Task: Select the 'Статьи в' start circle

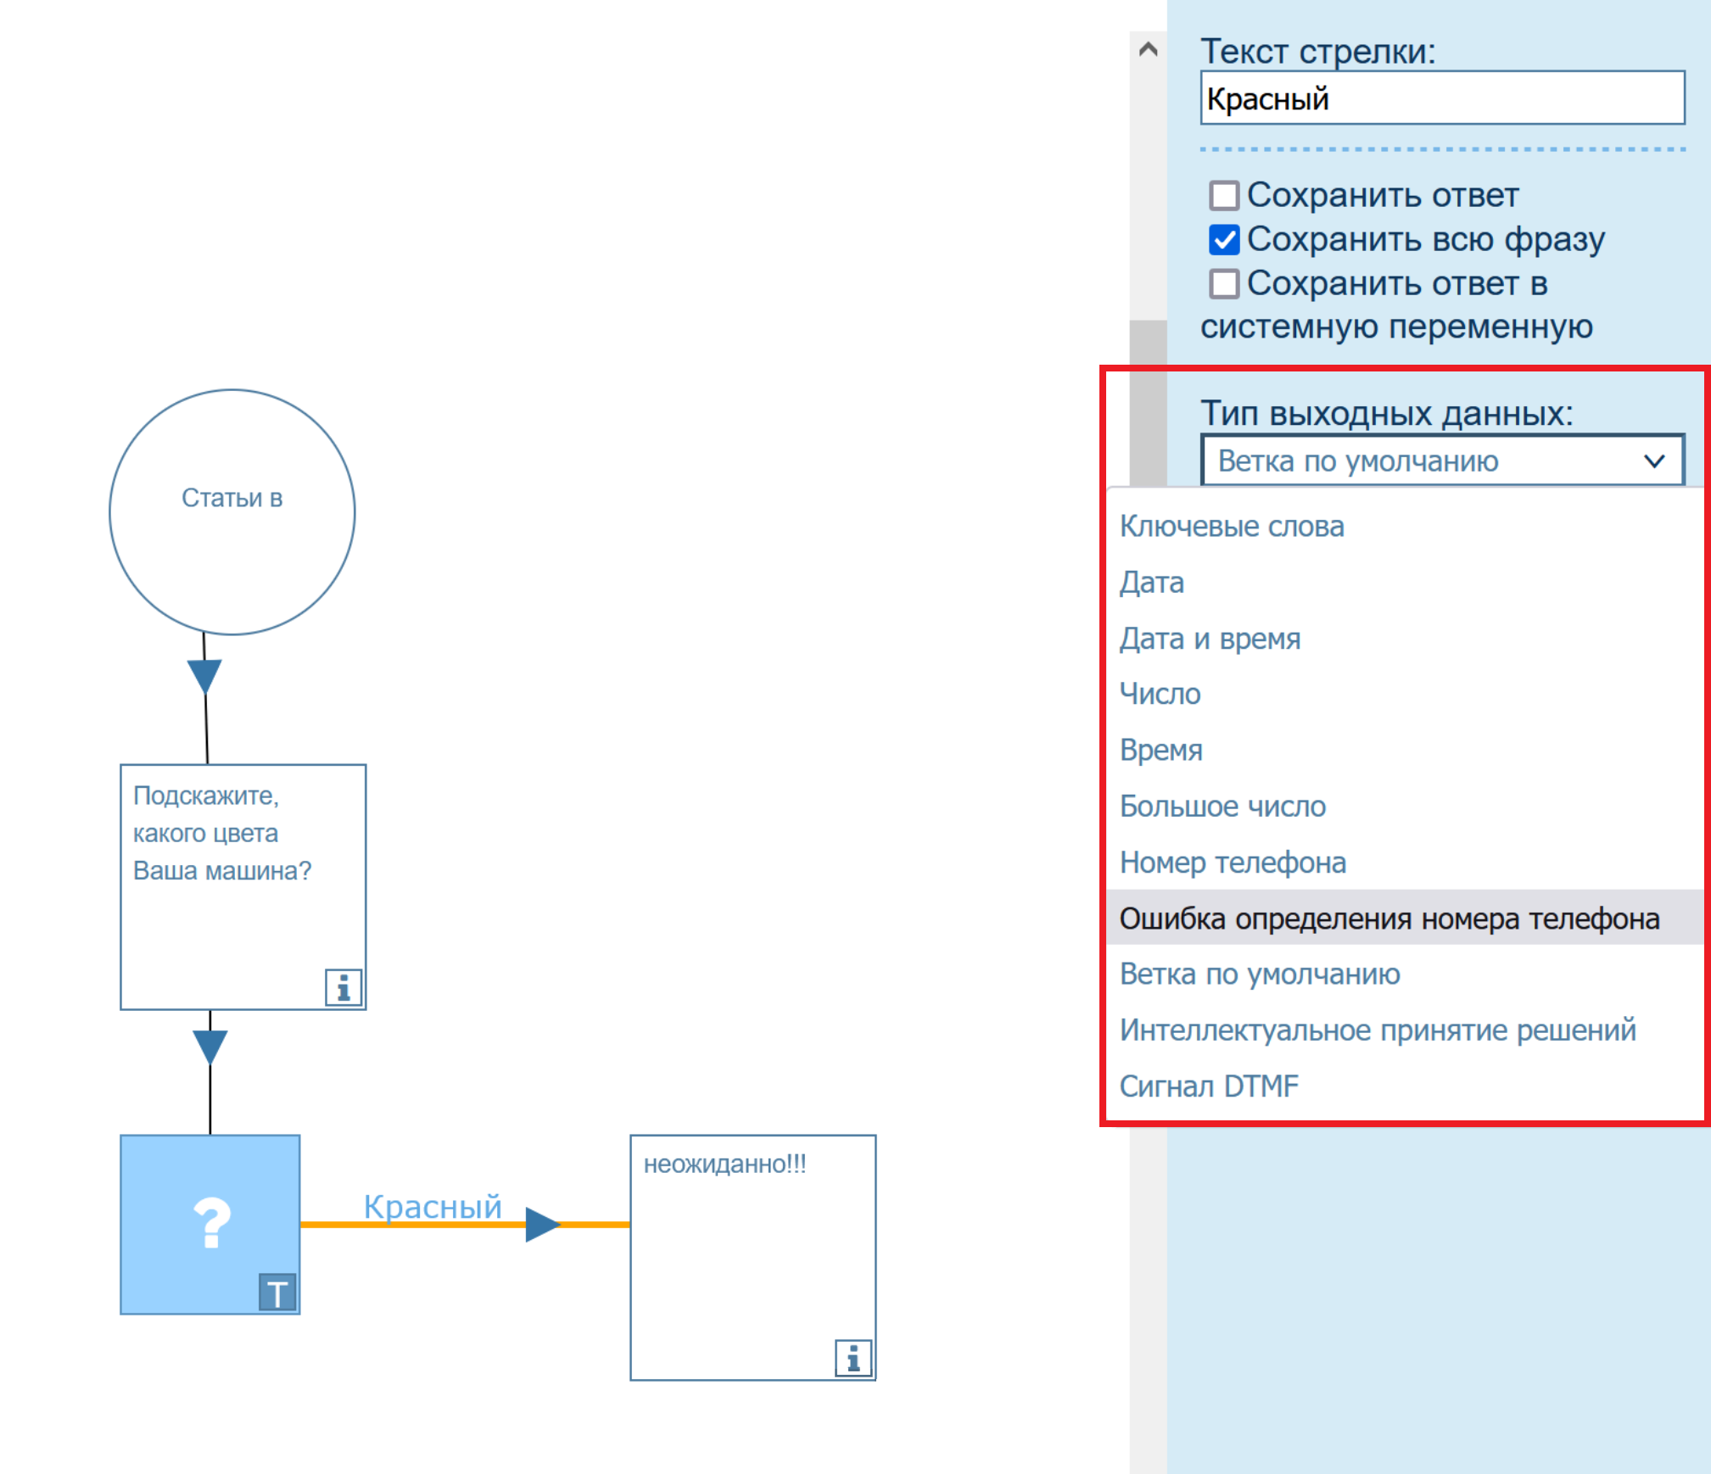Action: pyautogui.click(x=232, y=511)
